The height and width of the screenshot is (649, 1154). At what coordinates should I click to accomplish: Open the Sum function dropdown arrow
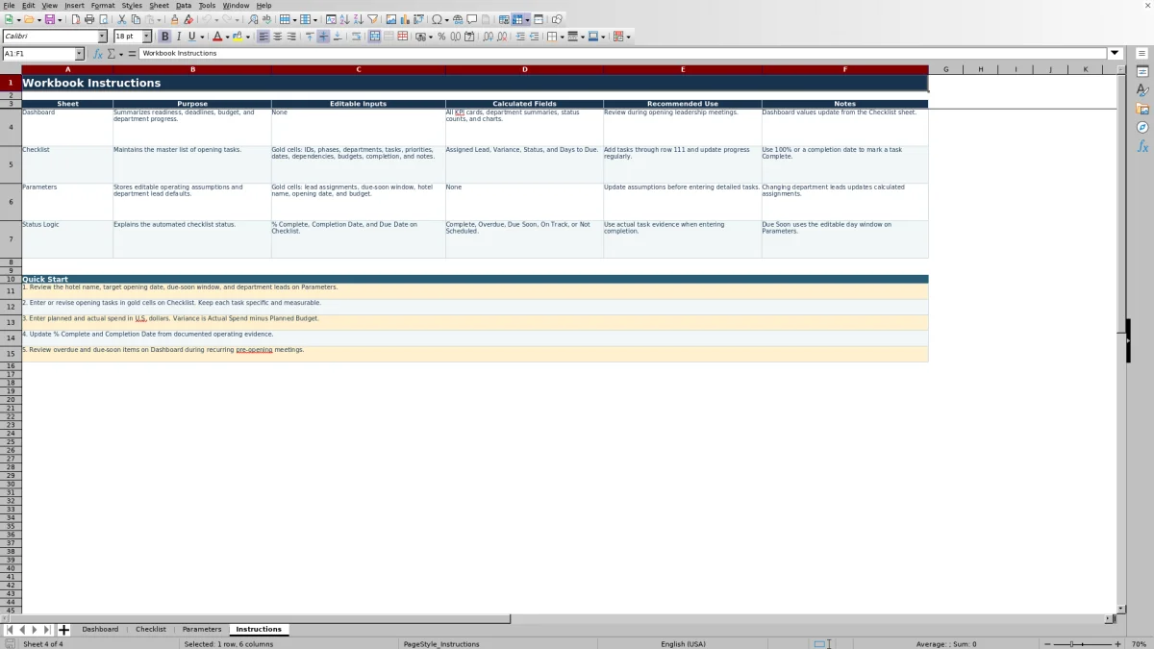[x=120, y=54]
